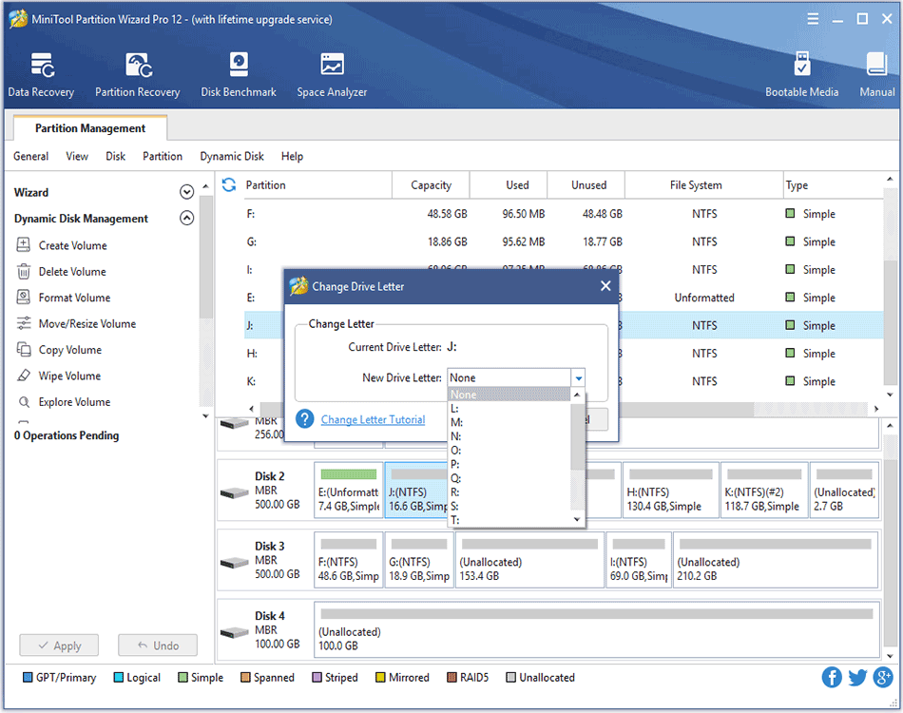Choose None in drive letter list
903x713 pixels.
pos(509,395)
